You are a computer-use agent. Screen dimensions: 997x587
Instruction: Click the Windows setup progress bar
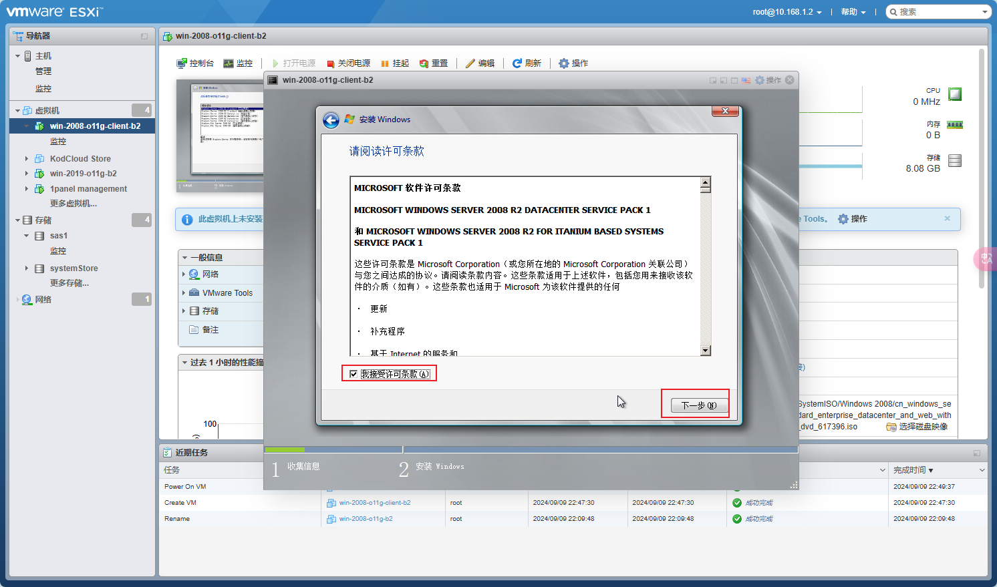click(531, 450)
